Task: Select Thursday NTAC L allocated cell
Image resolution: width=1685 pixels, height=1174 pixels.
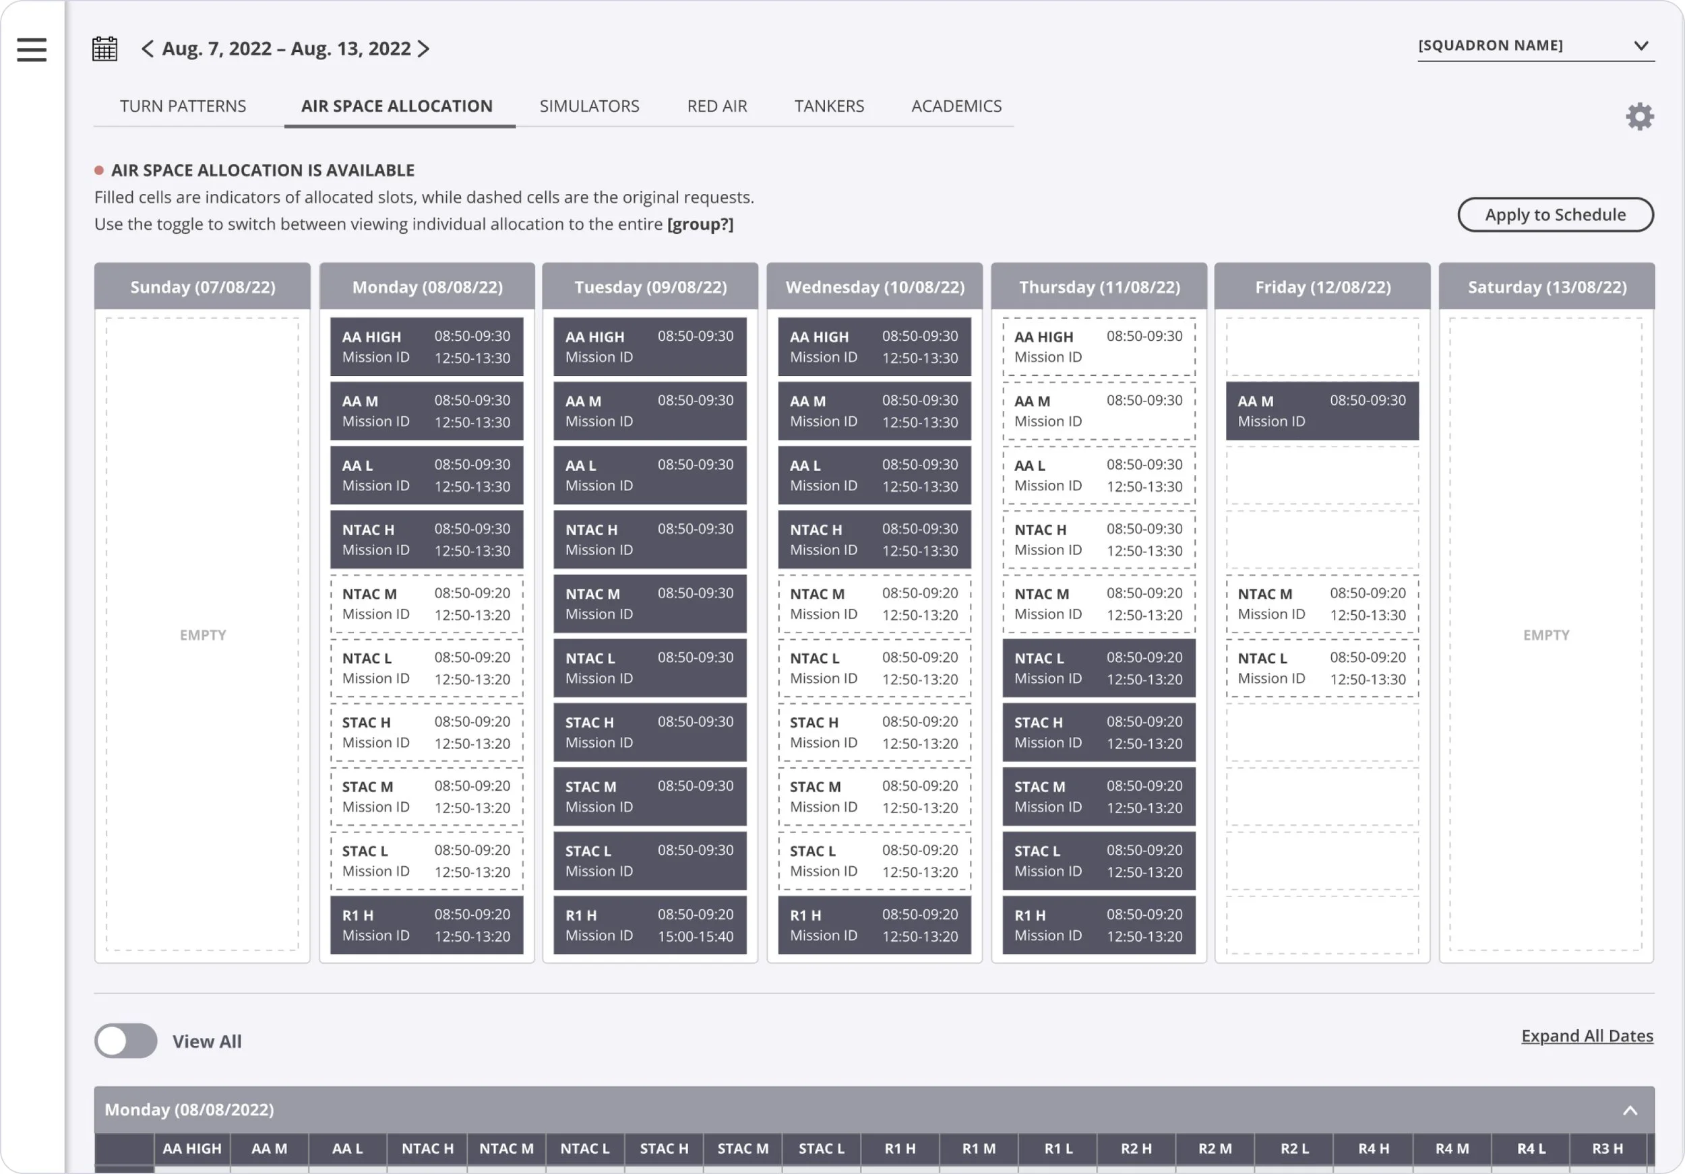Action: click(x=1099, y=668)
